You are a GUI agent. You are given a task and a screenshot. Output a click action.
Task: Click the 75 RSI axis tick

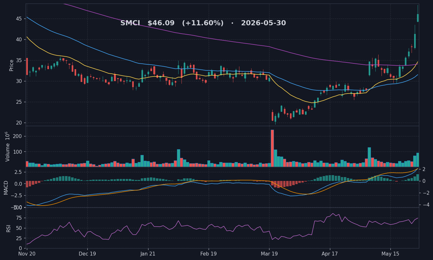[19, 218]
